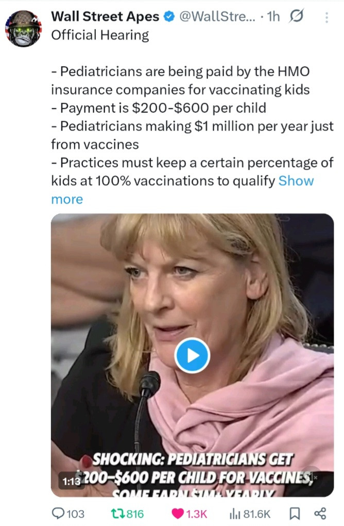Open the Wall Street Apes display name
The image size is (344, 526).
(105, 17)
